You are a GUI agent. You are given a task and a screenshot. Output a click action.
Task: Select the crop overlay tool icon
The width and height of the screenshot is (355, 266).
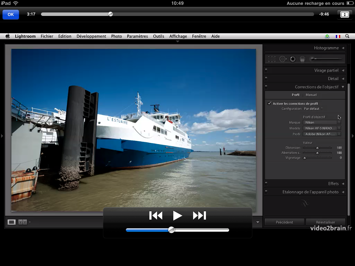(272, 59)
